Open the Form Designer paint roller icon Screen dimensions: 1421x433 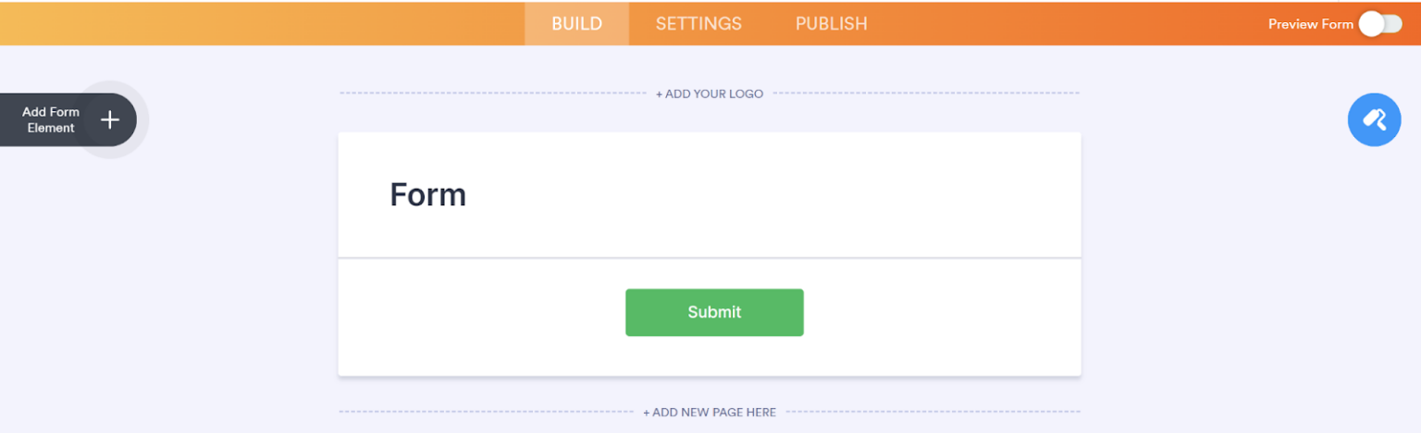coord(1374,119)
